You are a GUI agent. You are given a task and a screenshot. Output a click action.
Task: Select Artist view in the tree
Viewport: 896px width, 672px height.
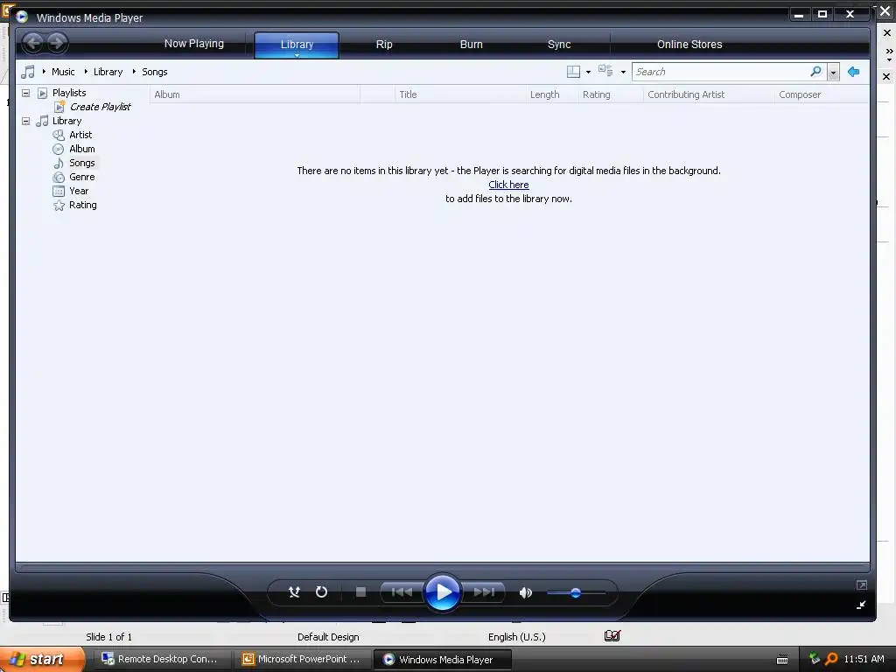[x=80, y=135]
